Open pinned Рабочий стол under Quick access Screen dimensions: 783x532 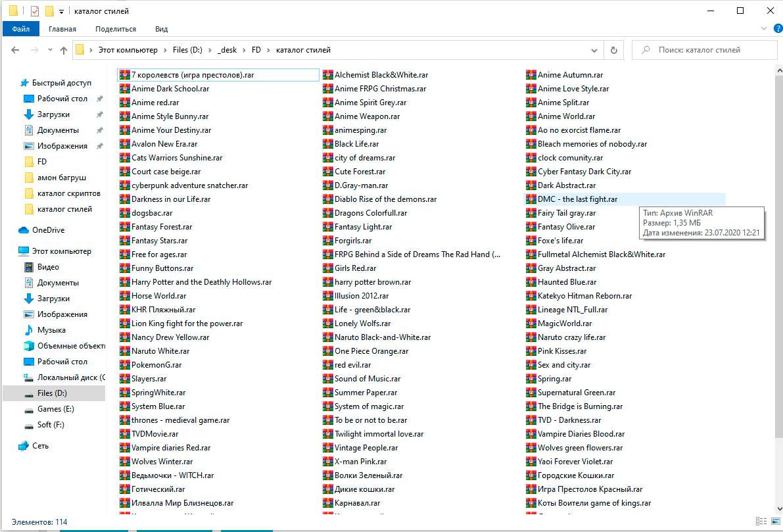tap(62, 99)
